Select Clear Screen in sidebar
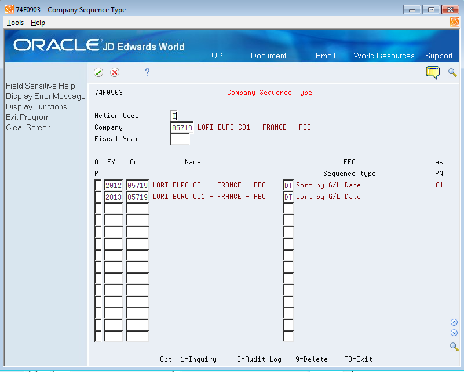This screenshot has width=464, height=372. 28,127
